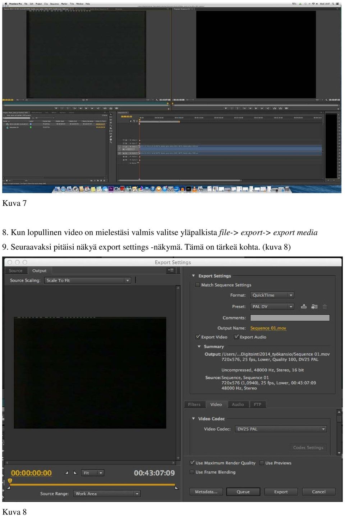Collapse the Export Settings section
The height and width of the screenshot is (516, 345).
click(194, 276)
